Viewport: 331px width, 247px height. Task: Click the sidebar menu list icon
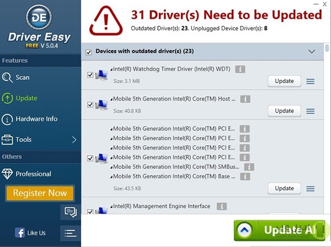pyautogui.click(x=71, y=233)
